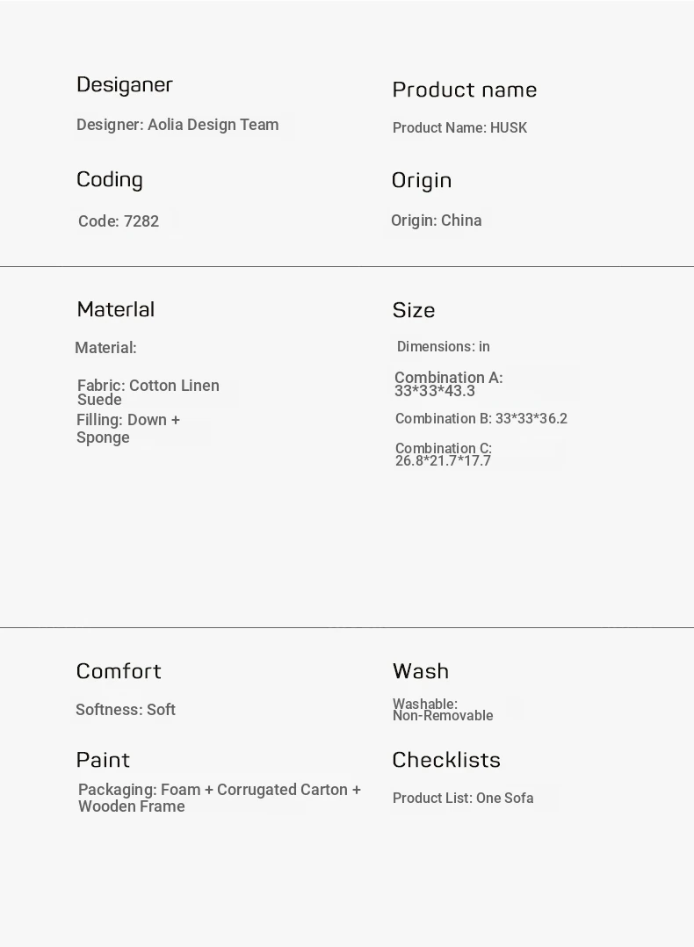Click the "Origin: China" text
Screen dimensions: 694x947
tap(436, 220)
